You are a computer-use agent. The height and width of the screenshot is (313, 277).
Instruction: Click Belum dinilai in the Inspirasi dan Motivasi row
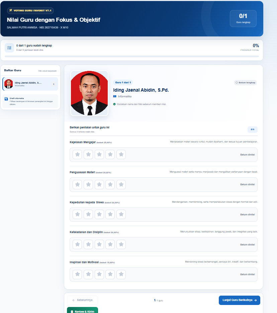(248, 275)
